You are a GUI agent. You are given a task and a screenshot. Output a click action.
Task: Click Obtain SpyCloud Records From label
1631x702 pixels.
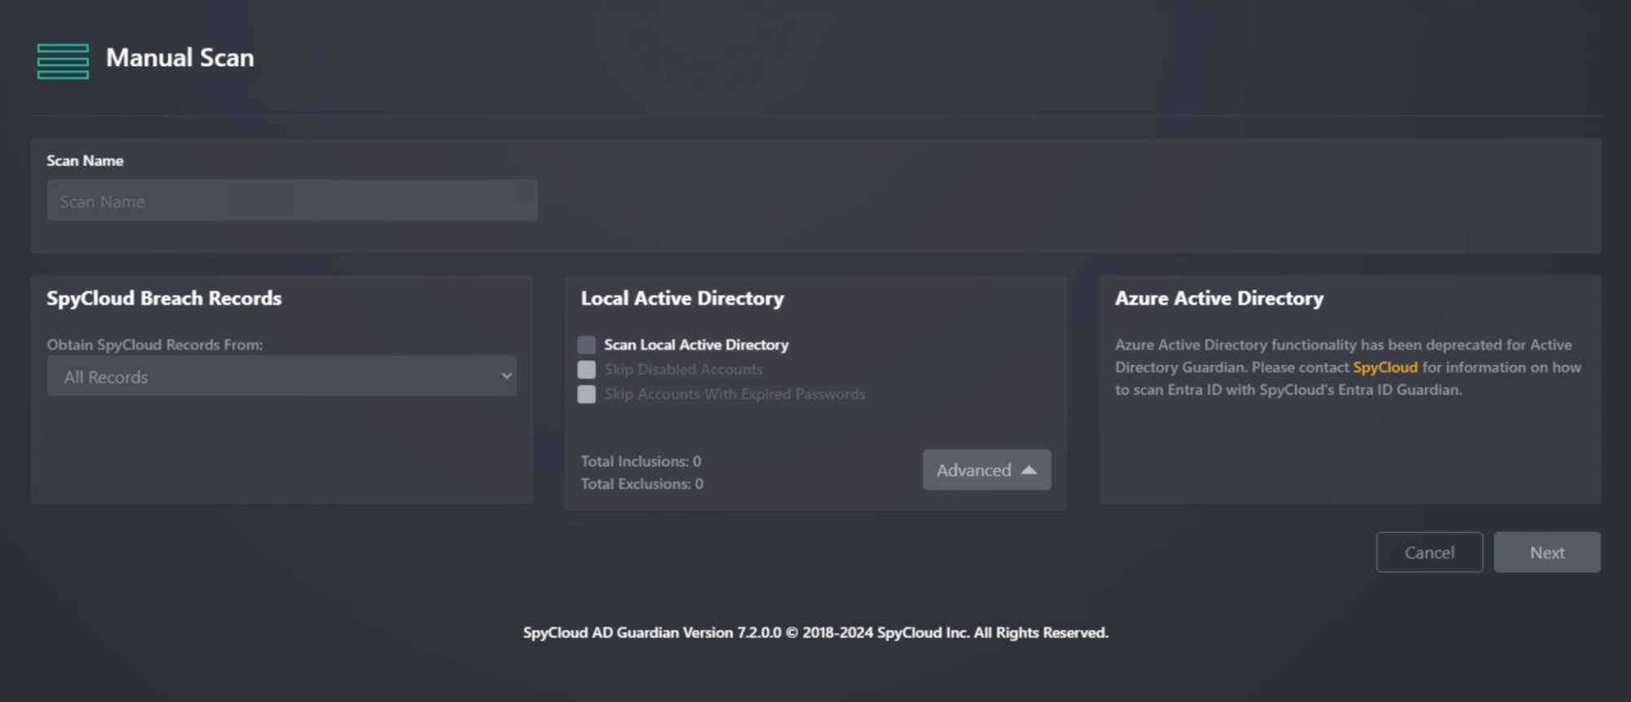pos(154,344)
